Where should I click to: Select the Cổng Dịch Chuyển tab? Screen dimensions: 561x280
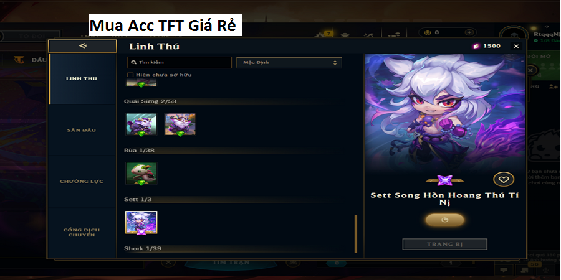[x=82, y=233]
